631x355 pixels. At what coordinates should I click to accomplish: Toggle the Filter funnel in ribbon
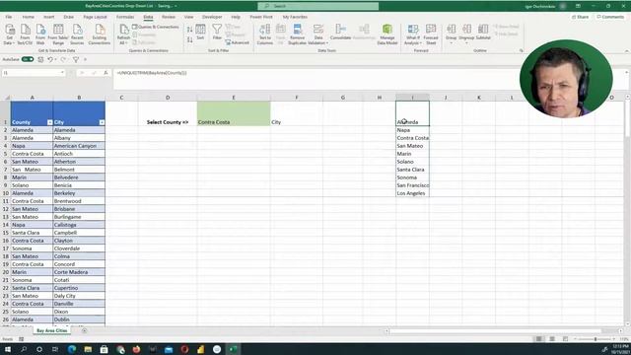pyautogui.click(x=217, y=33)
